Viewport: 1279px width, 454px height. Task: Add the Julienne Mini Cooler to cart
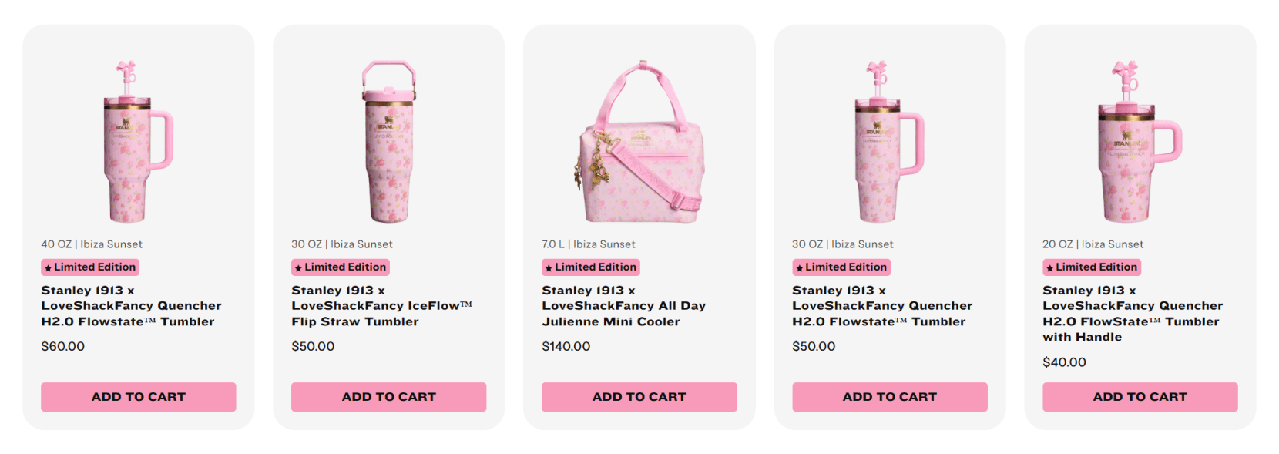[639, 397]
